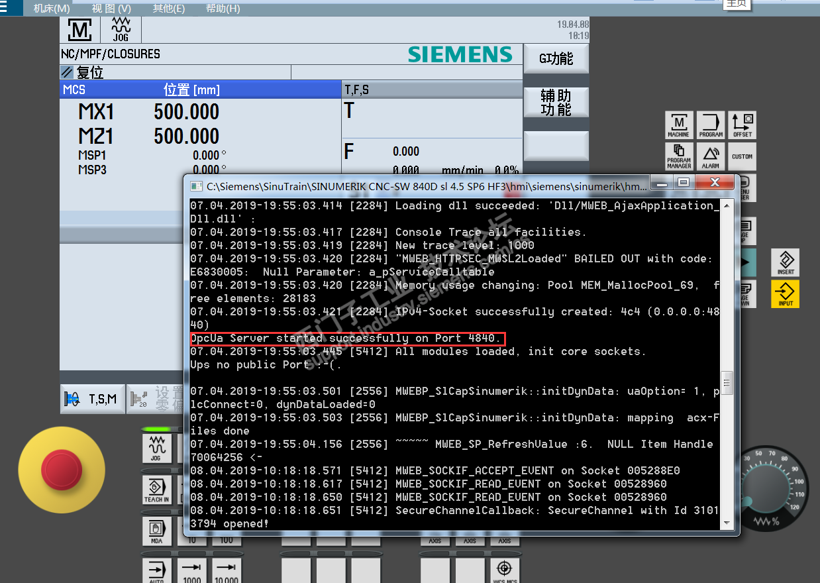Hit the red emergency stop button
Screen dimensions: 820x583
pos(62,470)
